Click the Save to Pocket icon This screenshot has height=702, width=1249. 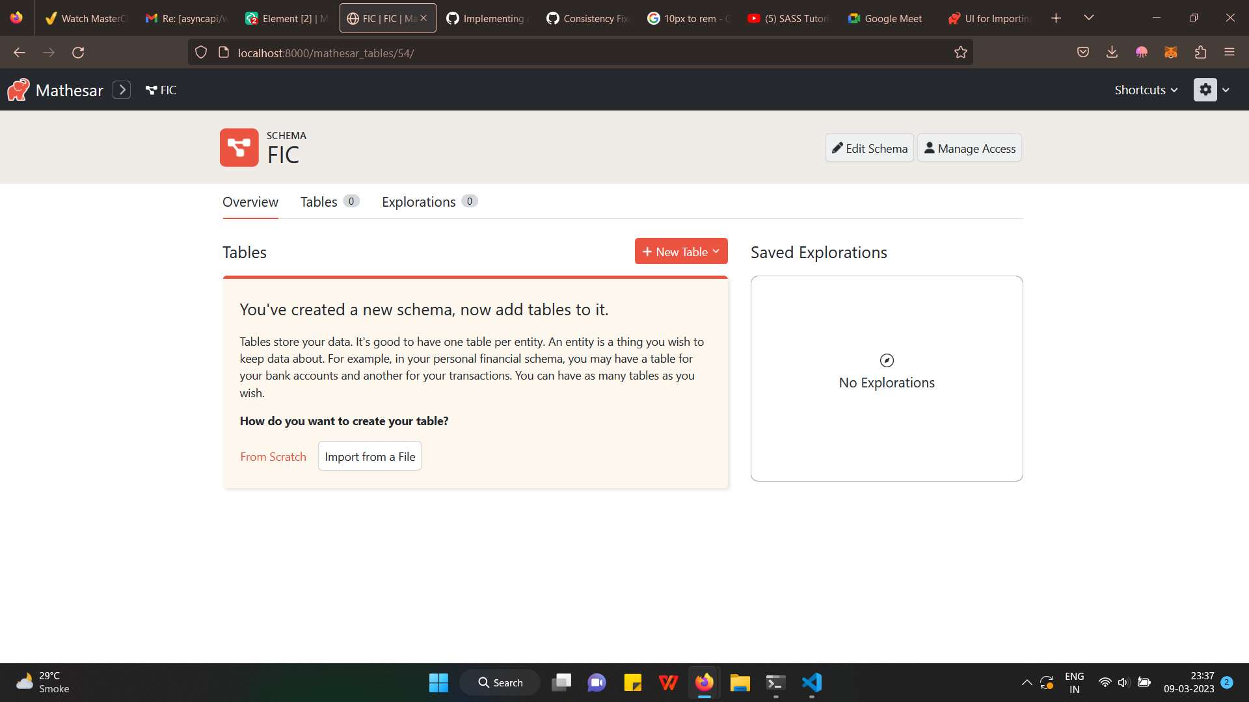pyautogui.click(x=1083, y=52)
